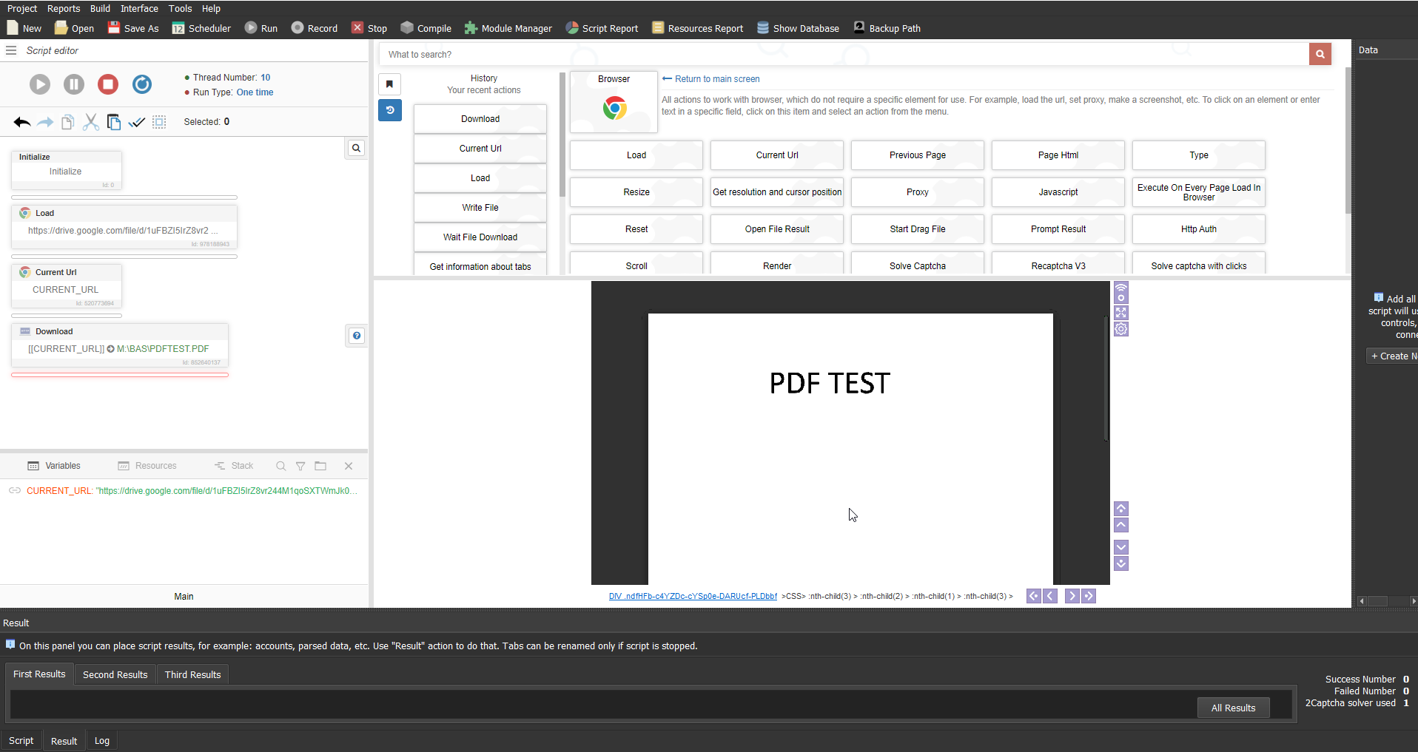
Task: Expand the sidebar hamburger menu
Action: (10, 50)
